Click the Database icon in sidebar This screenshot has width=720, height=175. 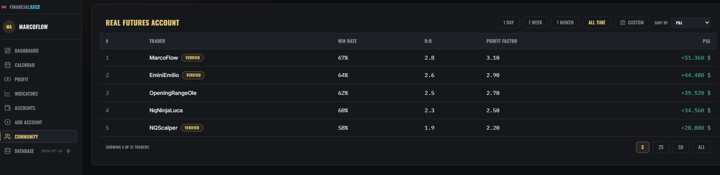(x=7, y=151)
